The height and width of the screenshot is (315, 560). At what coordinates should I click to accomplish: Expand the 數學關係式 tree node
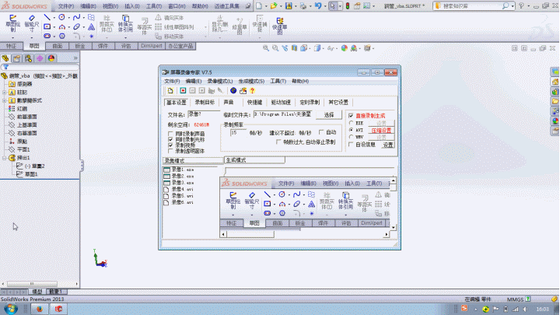[x=5, y=100]
